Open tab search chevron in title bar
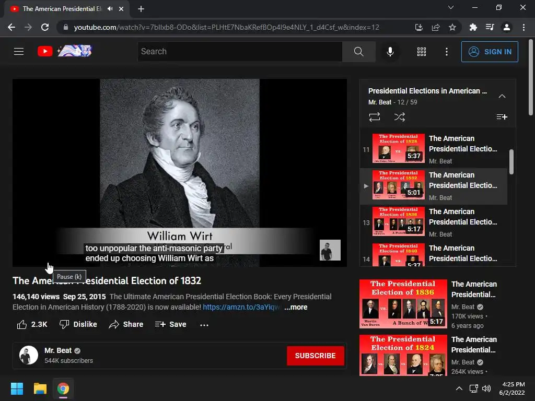535x401 pixels. click(x=451, y=7)
